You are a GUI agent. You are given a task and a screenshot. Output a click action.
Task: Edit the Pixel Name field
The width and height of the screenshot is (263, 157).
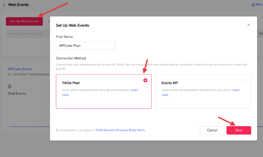pyautogui.click(x=85, y=46)
